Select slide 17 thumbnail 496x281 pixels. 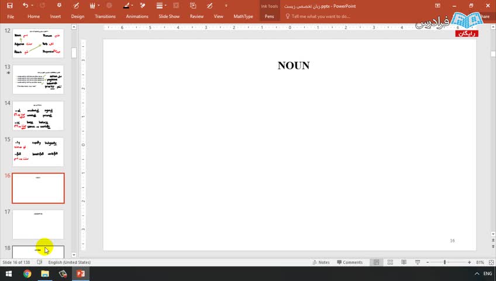pyautogui.click(x=38, y=224)
